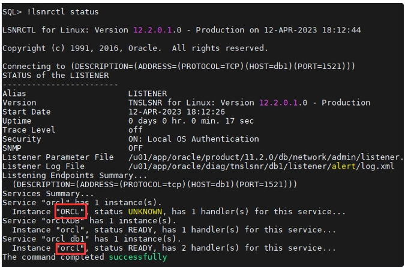Click Start Date value "12-APR-2023 18:12:26"
This screenshot has width=405, height=267.
tap(176, 112)
